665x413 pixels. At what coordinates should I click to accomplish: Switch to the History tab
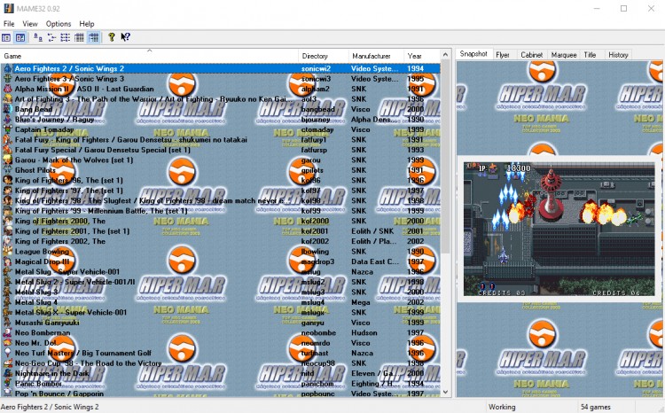[618, 55]
